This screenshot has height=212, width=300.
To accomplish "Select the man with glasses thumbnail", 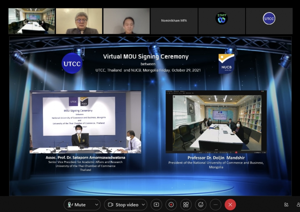I will (79, 21).
